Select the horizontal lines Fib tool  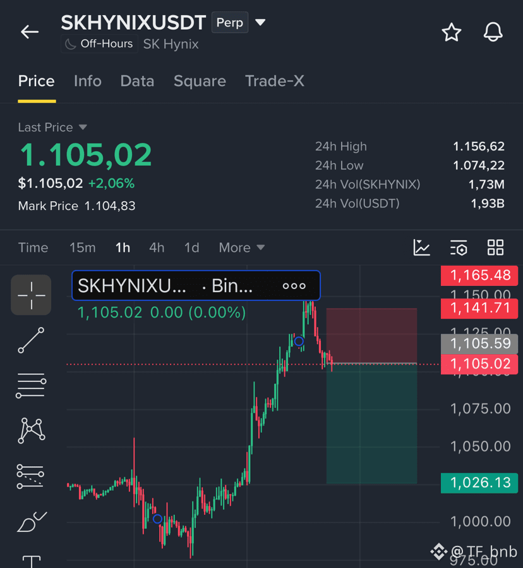pos(31,386)
